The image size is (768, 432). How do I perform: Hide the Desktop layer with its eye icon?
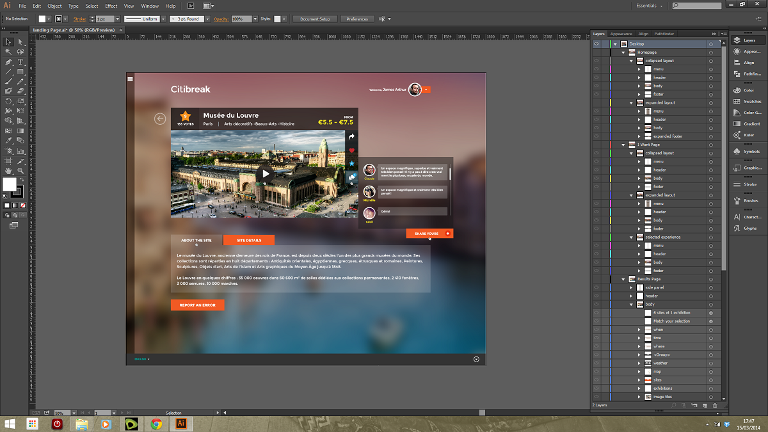click(x=596, y=44)
